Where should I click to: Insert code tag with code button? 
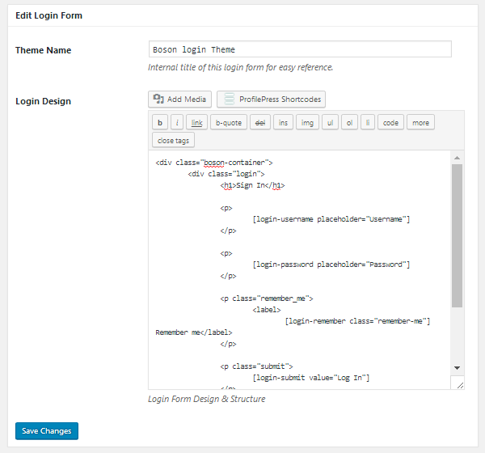coord(390,122)
